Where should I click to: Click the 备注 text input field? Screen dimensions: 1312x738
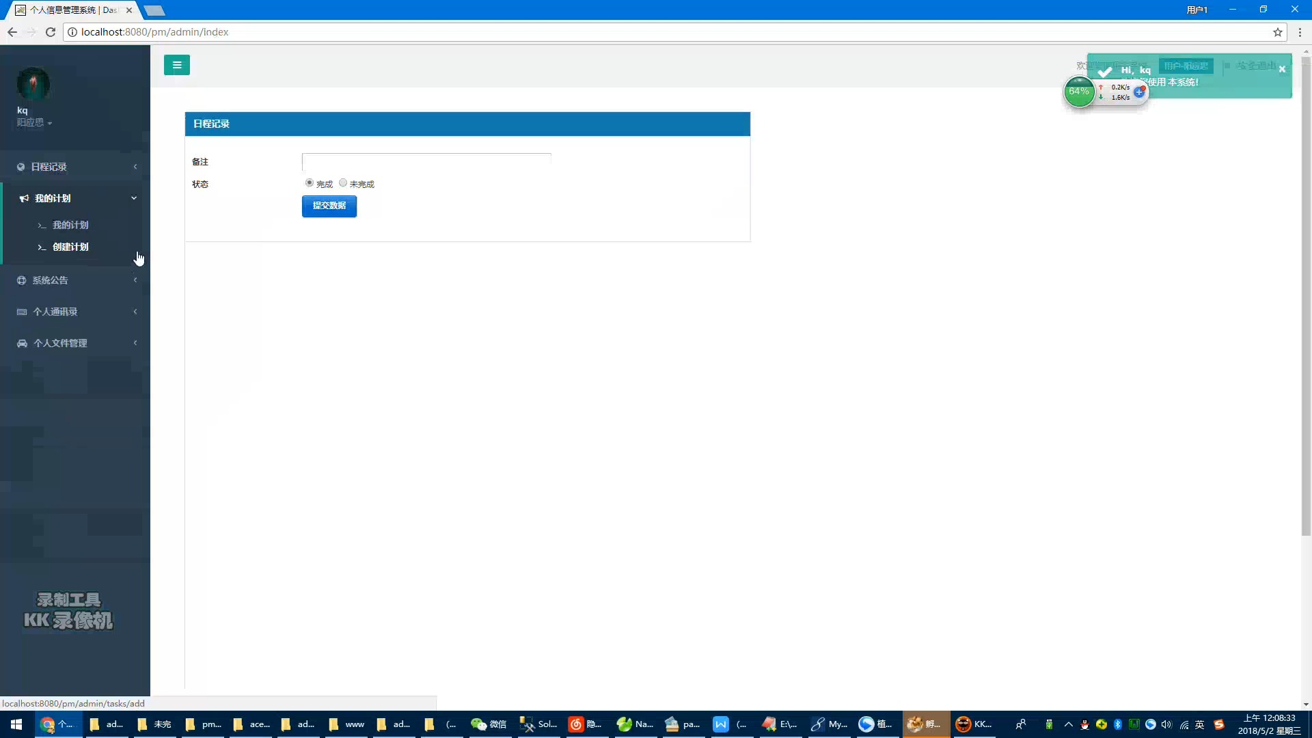(426, 162)
